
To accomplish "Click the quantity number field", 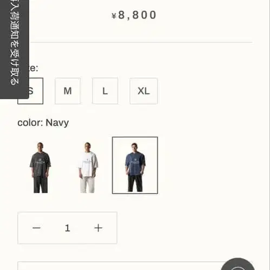I will 67,228.
